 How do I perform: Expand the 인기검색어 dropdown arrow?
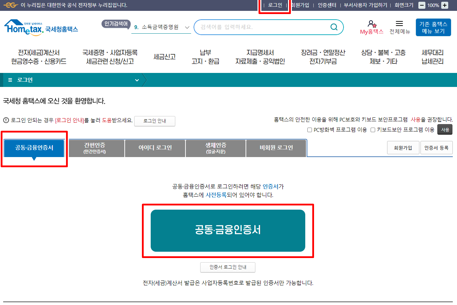(x=187, y=27)
